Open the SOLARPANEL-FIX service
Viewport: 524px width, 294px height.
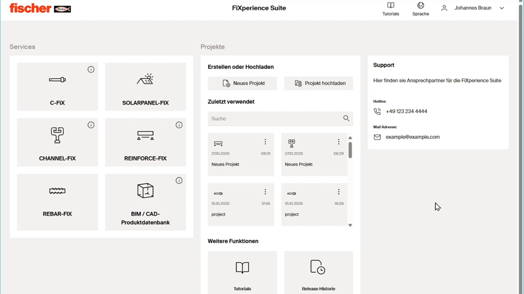point(145,87)
